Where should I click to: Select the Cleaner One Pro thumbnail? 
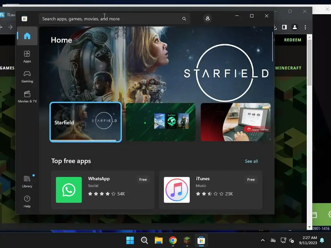coord(236,122)
